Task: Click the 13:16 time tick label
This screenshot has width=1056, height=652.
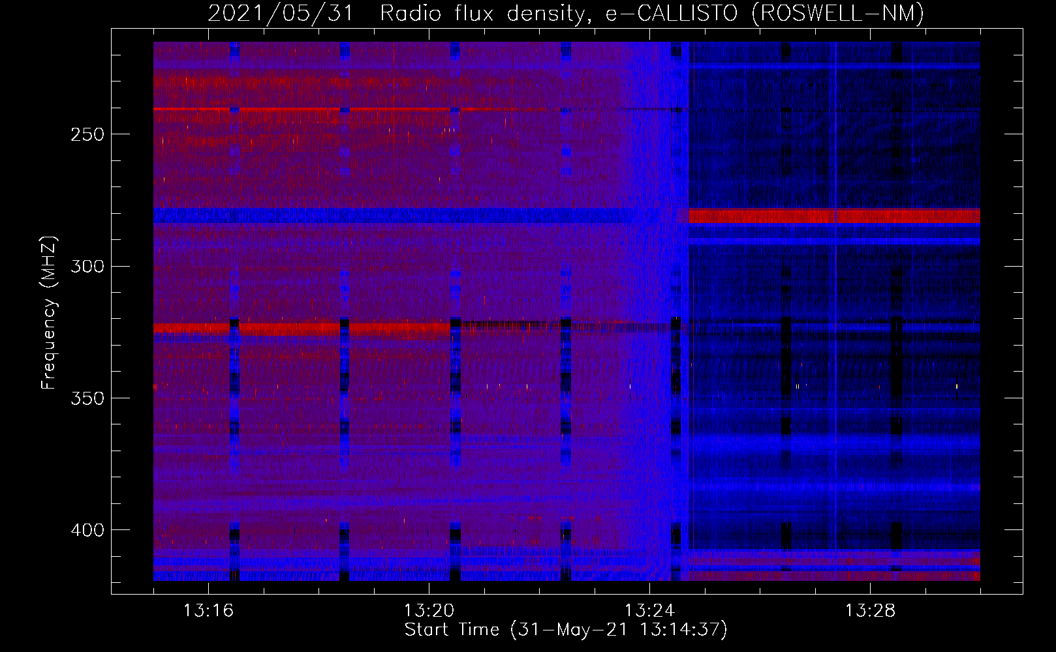Action: coord(208,611)
